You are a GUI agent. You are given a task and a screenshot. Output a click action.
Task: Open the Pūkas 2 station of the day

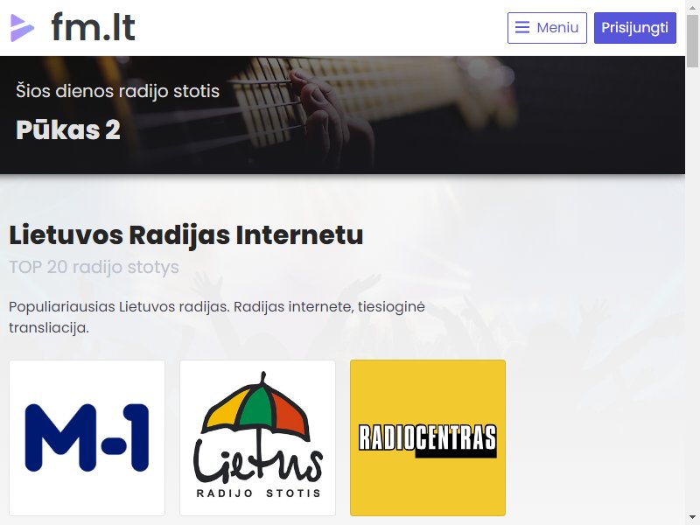68,129
